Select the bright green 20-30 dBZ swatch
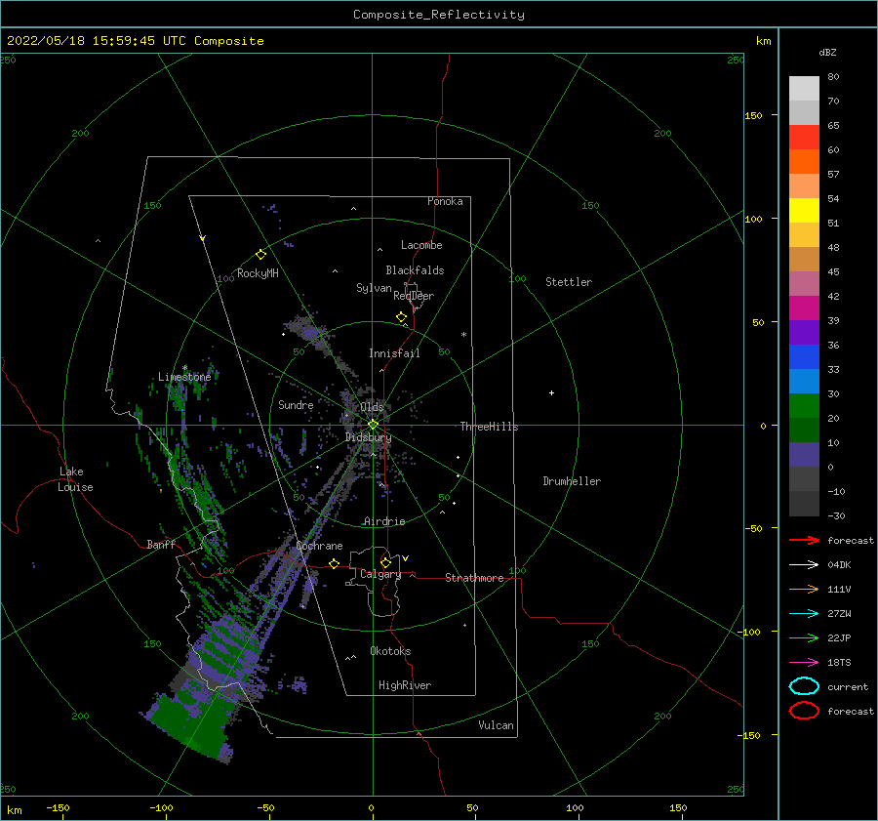The image size is (878, 821). [804, 405]
